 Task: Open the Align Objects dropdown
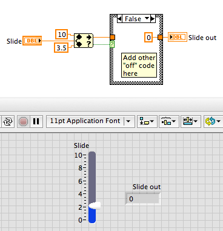click(x=147, y=121)
